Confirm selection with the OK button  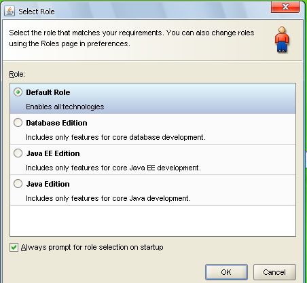(x=226, y=272)
